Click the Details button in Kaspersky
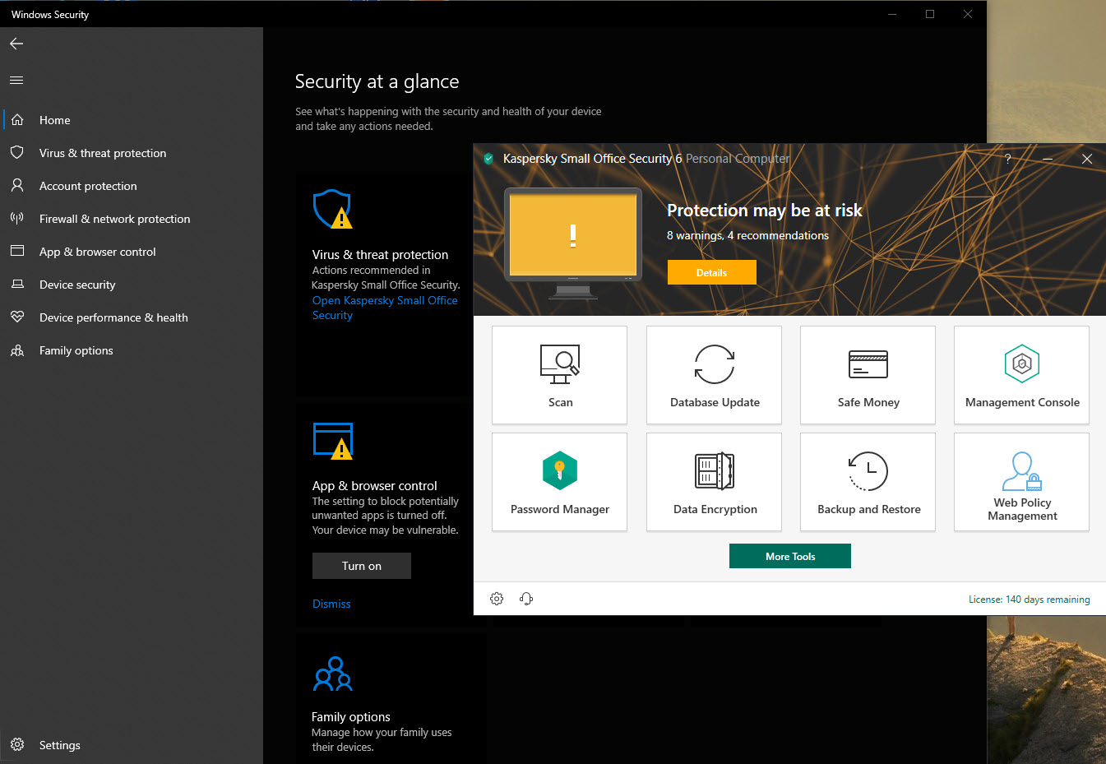The height and width of the screenshot is (764, 1106). [711, 272]
